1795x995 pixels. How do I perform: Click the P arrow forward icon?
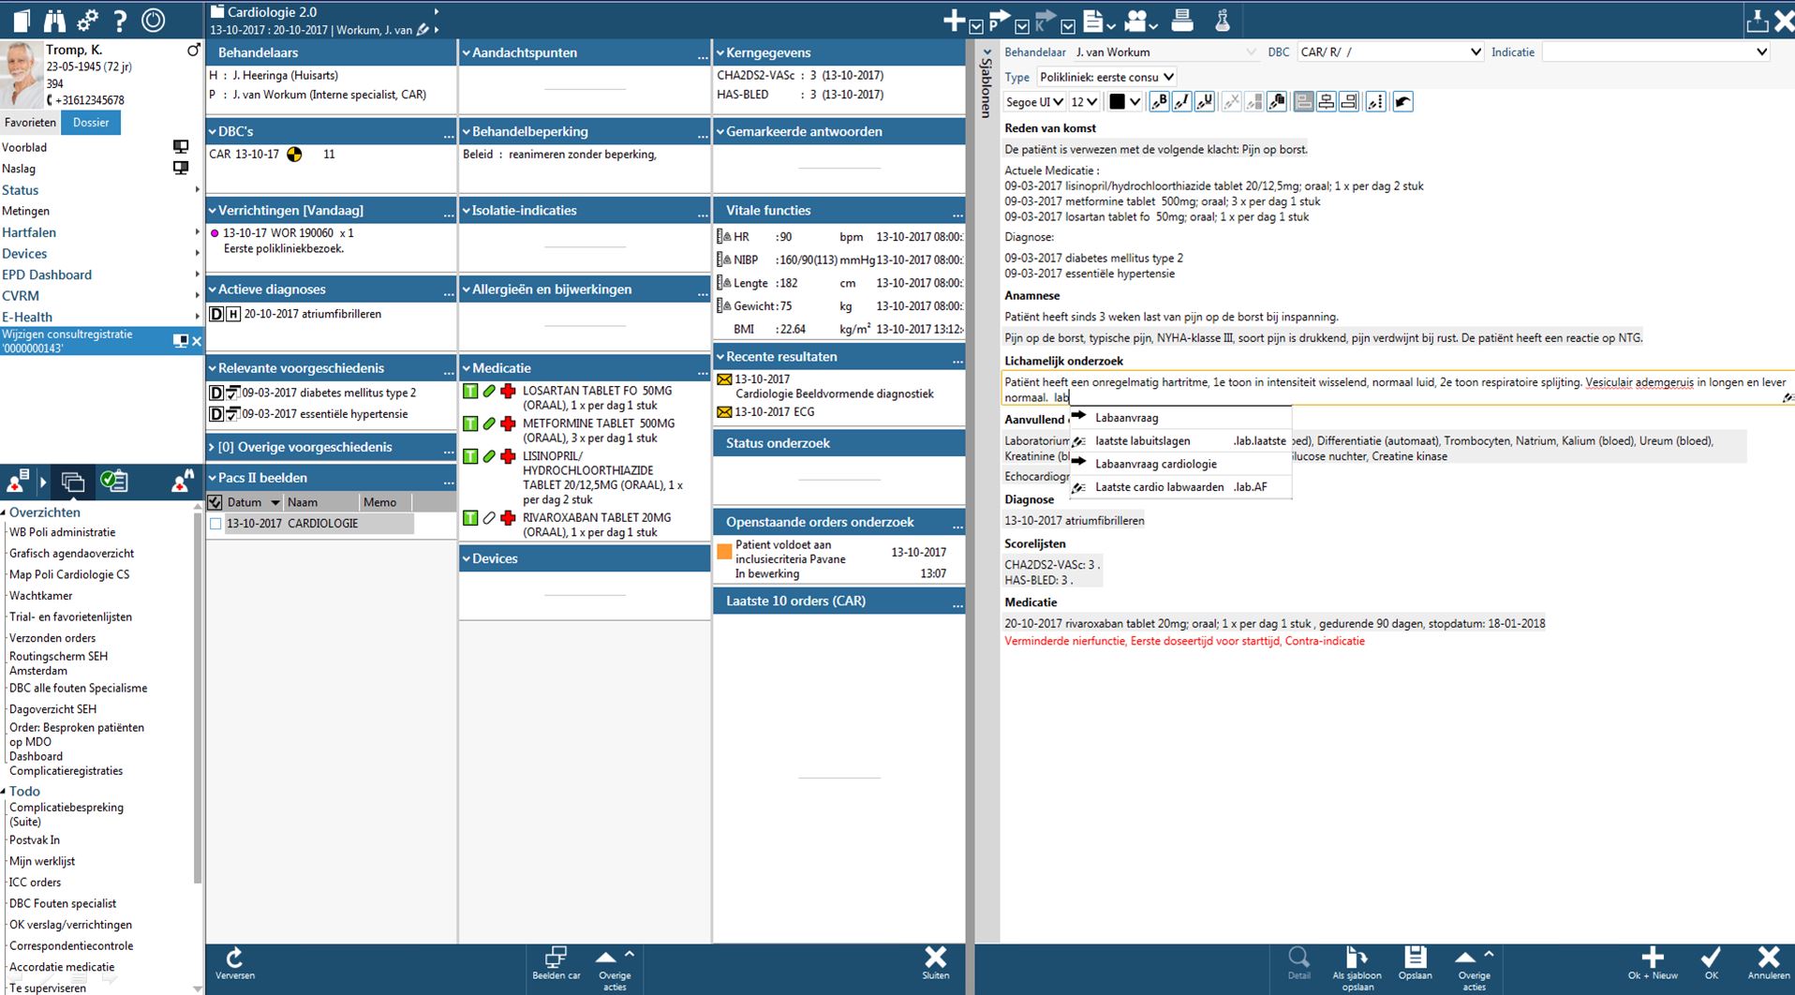click(x=1000, y=20)
